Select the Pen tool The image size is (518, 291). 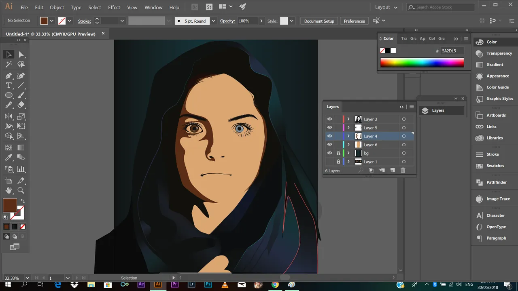(8, 76)
